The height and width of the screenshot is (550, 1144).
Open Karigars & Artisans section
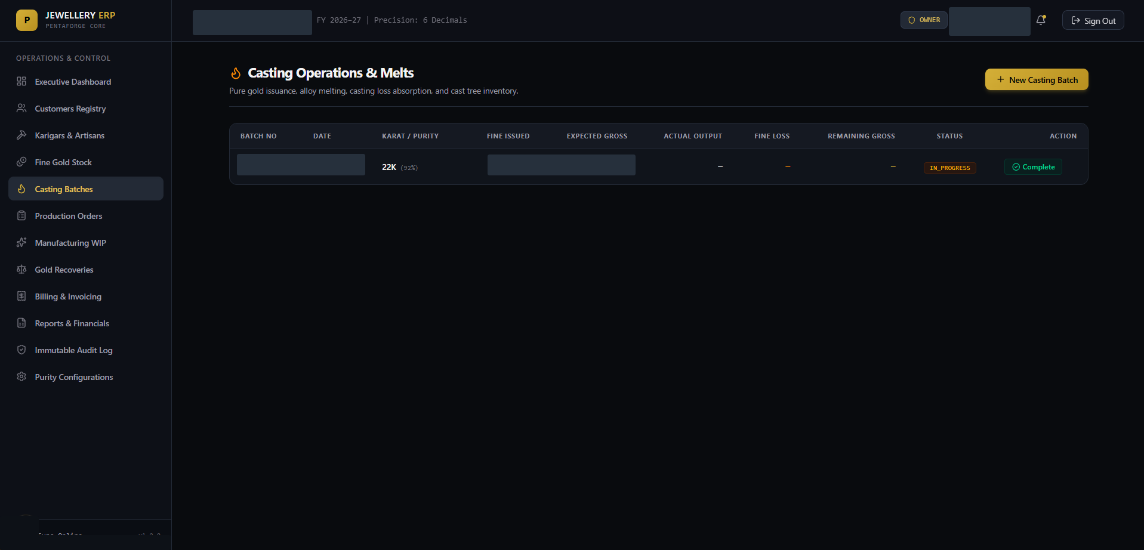(x=86, y=135)
